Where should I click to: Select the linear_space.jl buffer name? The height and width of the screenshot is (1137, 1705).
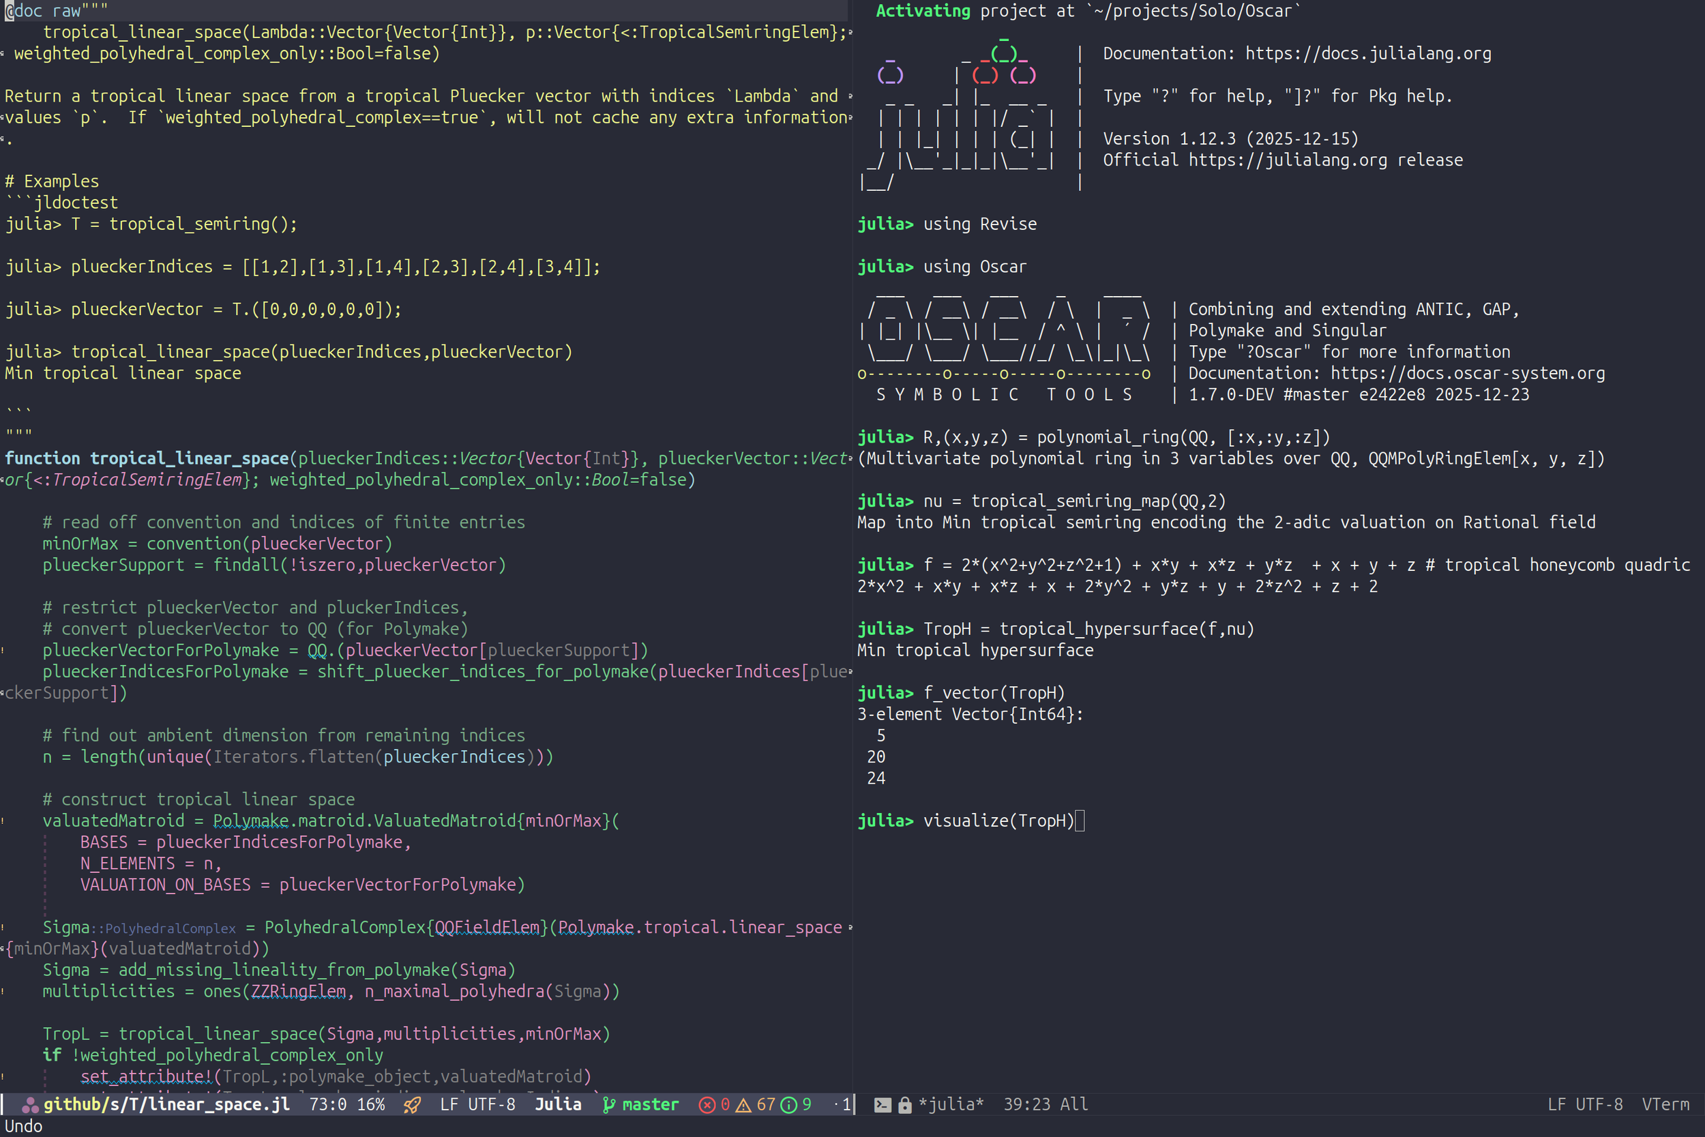166,1104
